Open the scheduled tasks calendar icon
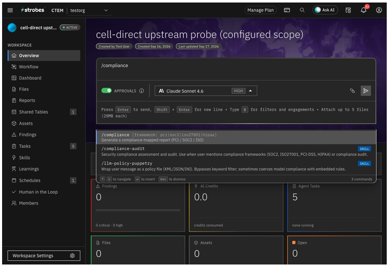Image resolution: width=388 pixels, height=267 pixels. [348, 10]
